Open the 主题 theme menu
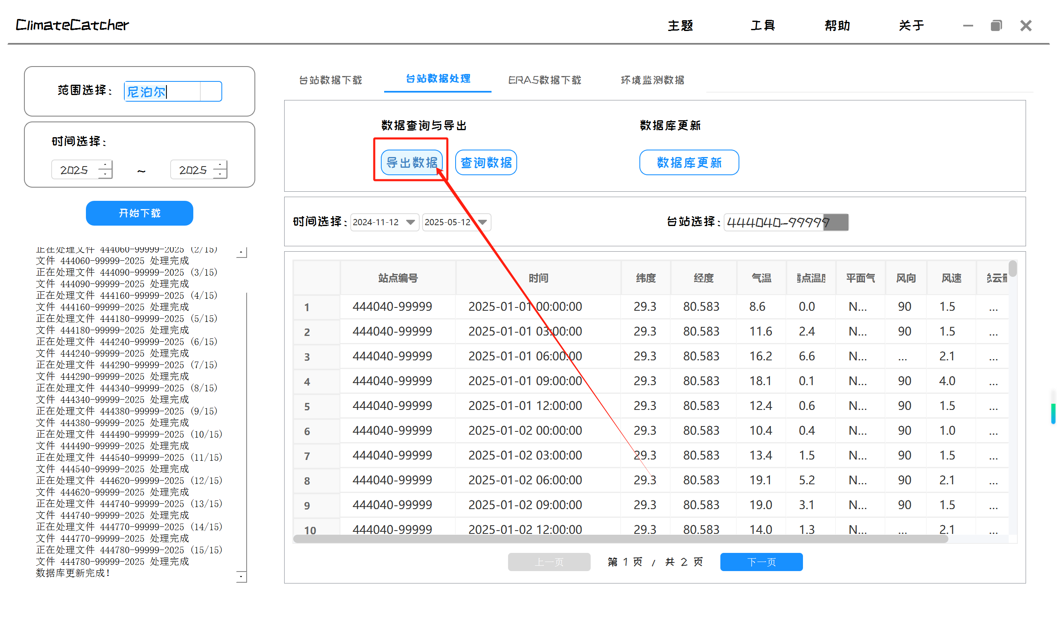The width and height of the screenshot is (1057, 631). click(680, 26)
